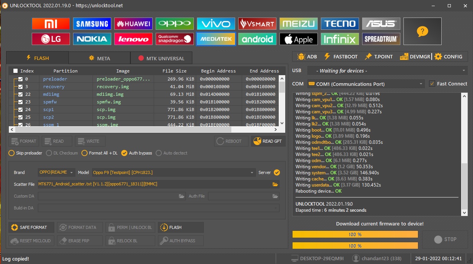Viewport: 473px width, 264px height.
Task: Select the Meizu brand logo
Action: pyautogui.click(x=299, y=24)
